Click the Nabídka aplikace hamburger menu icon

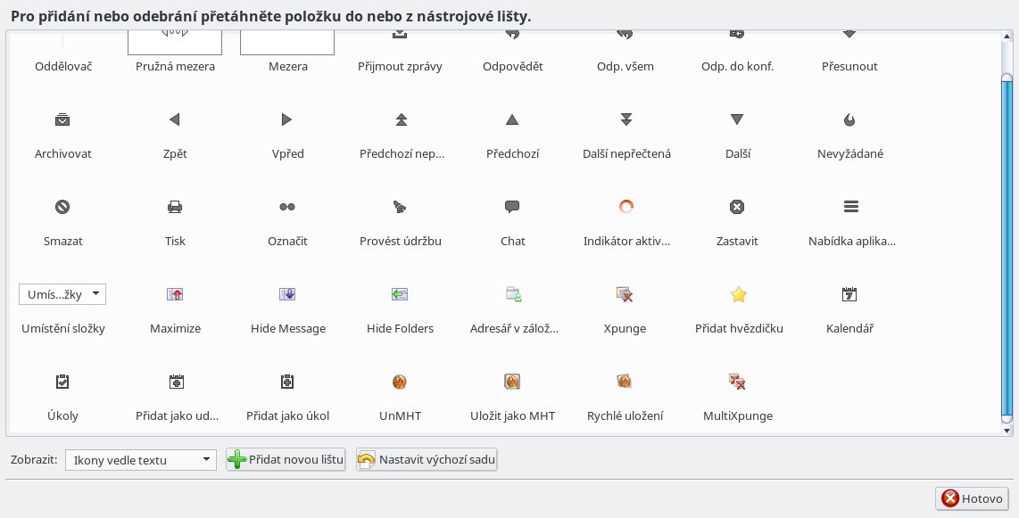pos(850,207)
